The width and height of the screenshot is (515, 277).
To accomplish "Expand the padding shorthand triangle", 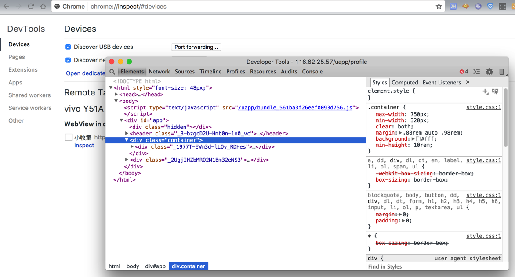I will (403, 220).
